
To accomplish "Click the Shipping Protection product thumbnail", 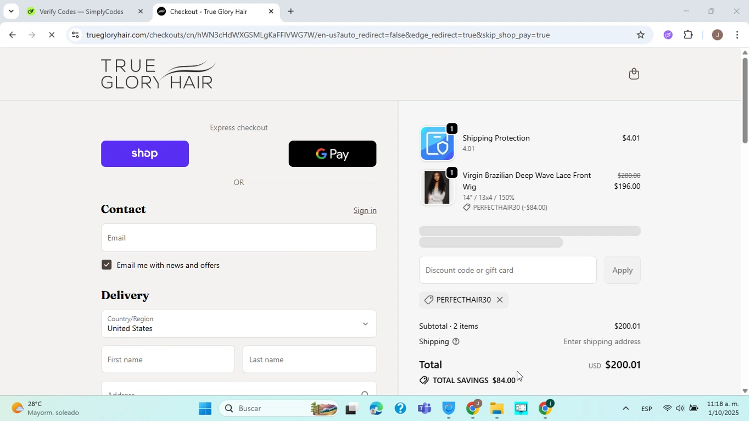I will coord(437,143).
